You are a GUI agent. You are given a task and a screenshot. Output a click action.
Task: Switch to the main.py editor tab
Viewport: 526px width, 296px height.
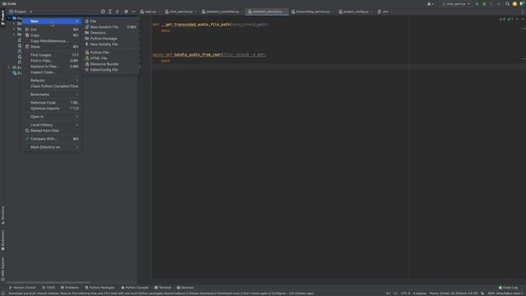tap(150, 12)
